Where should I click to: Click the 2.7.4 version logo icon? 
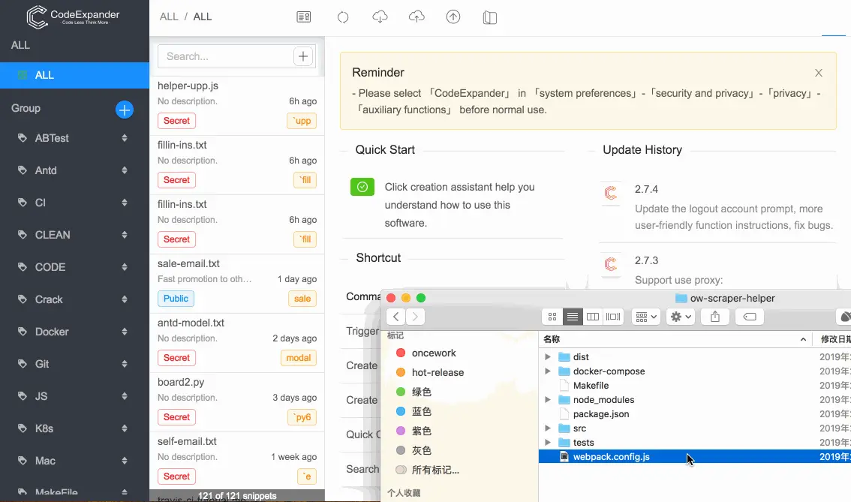(611, 192)
